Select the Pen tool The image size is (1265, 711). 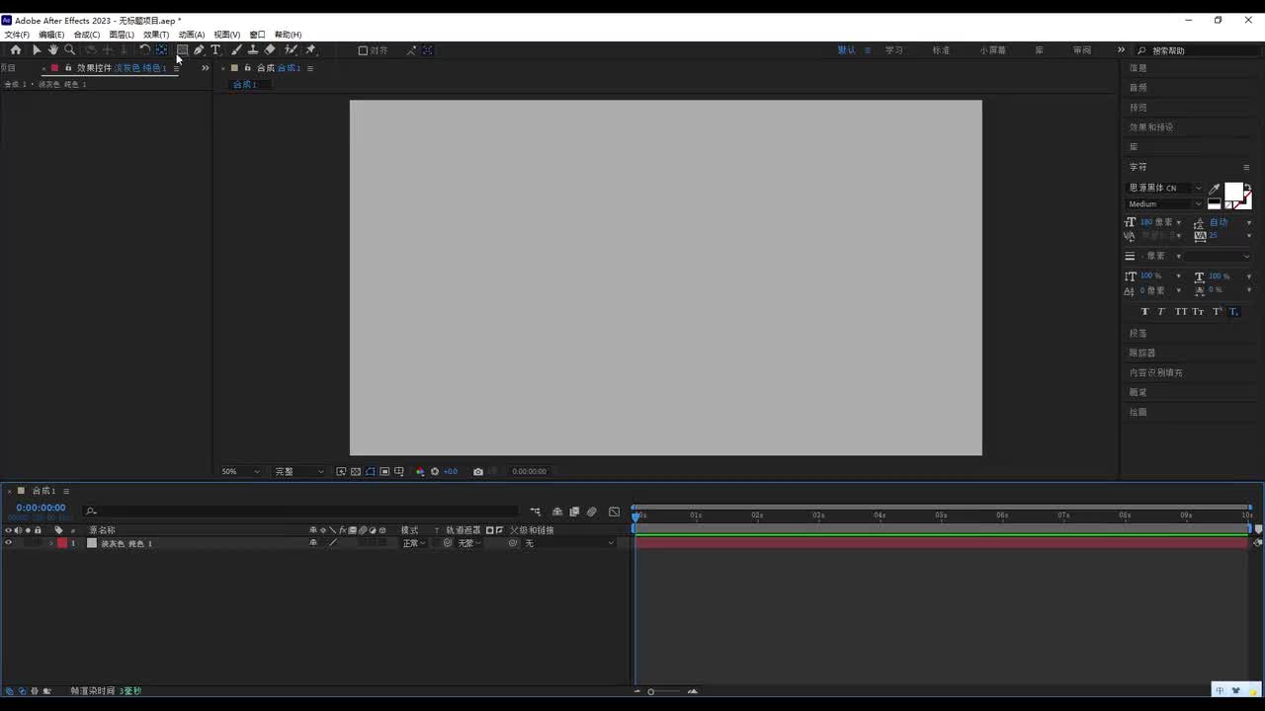(199, 50)
